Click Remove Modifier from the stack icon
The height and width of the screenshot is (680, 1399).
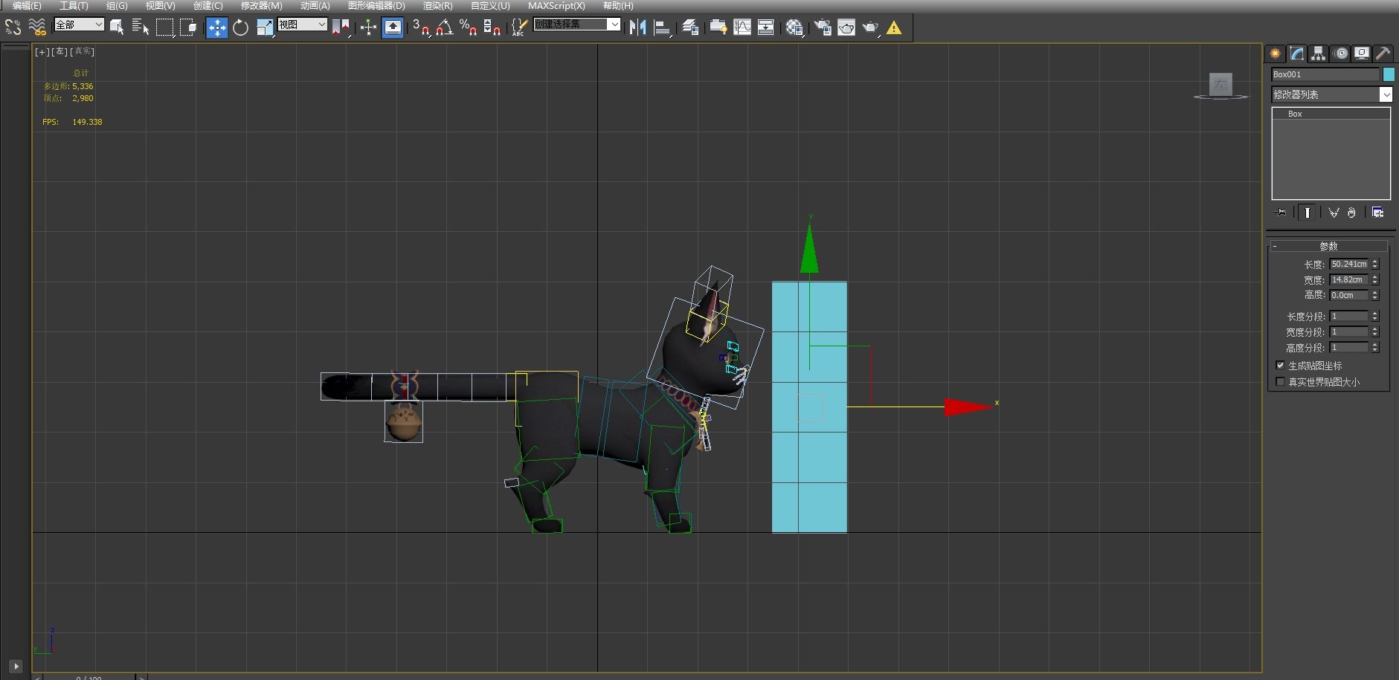tap(1351, 213)
